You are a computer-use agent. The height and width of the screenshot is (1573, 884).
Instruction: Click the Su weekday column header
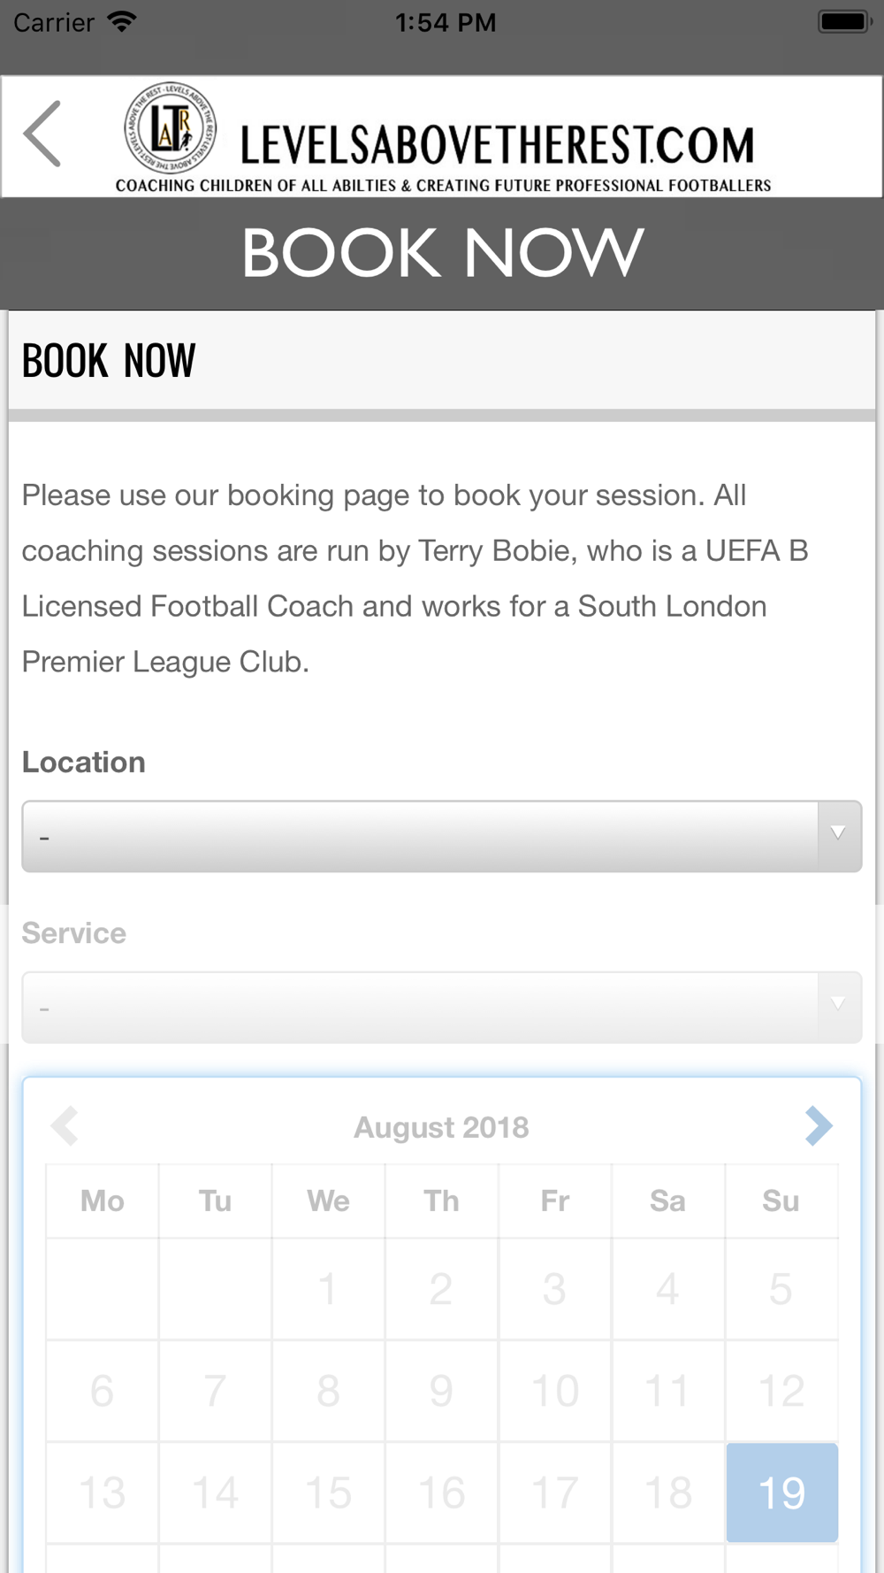tap(781, 1201)
